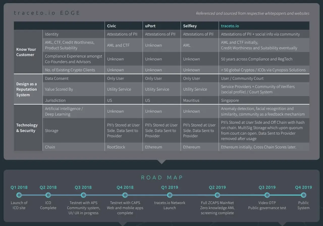The height and width of the screenshot is (226, 323).
Task: Select the Civic column header
Action: [124, 26]
